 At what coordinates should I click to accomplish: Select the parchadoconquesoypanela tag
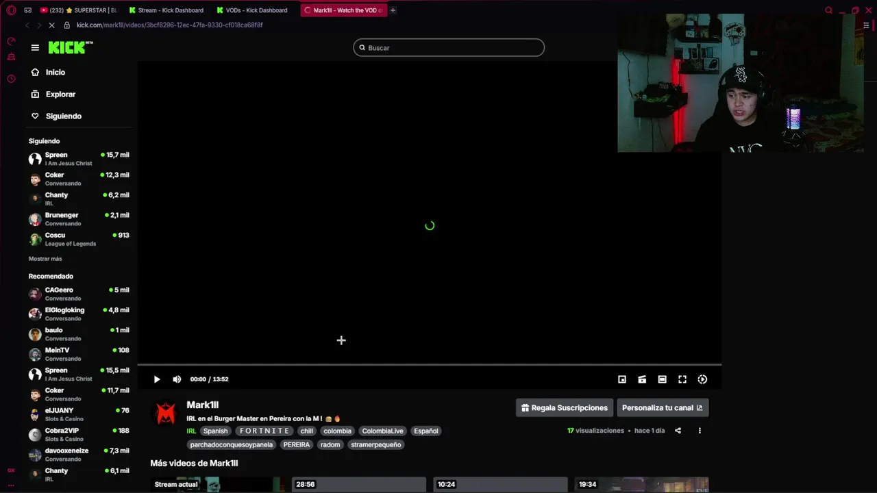(231, 444)
